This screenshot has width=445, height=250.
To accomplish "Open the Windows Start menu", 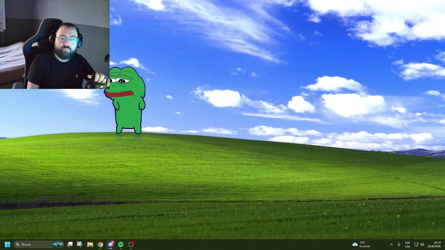I will coord(7,244).
